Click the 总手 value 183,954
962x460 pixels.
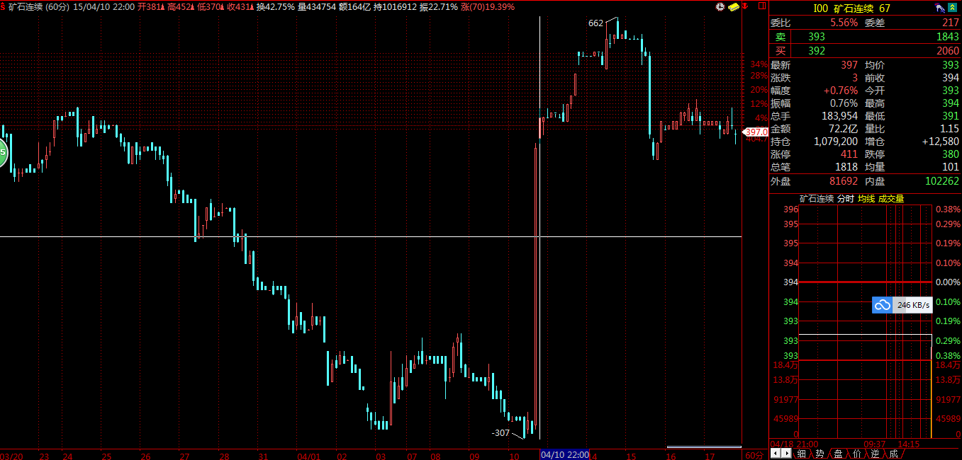pos(838,116)
